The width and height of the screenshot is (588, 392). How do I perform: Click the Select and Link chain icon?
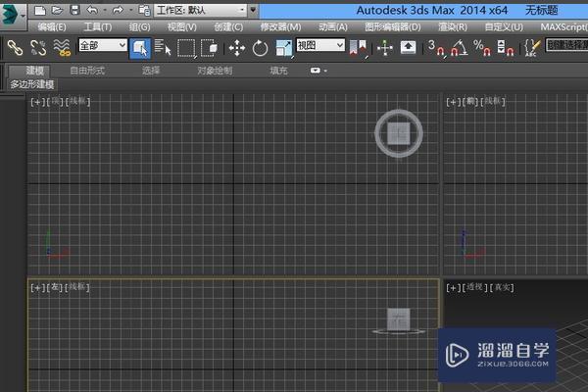coord(15,46)
